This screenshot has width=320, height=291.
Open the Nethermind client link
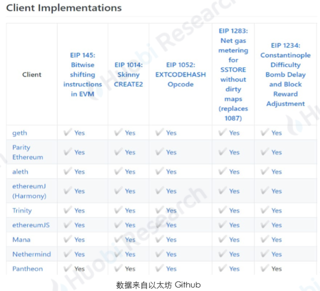pyautogui.click(x=31, y=254)
